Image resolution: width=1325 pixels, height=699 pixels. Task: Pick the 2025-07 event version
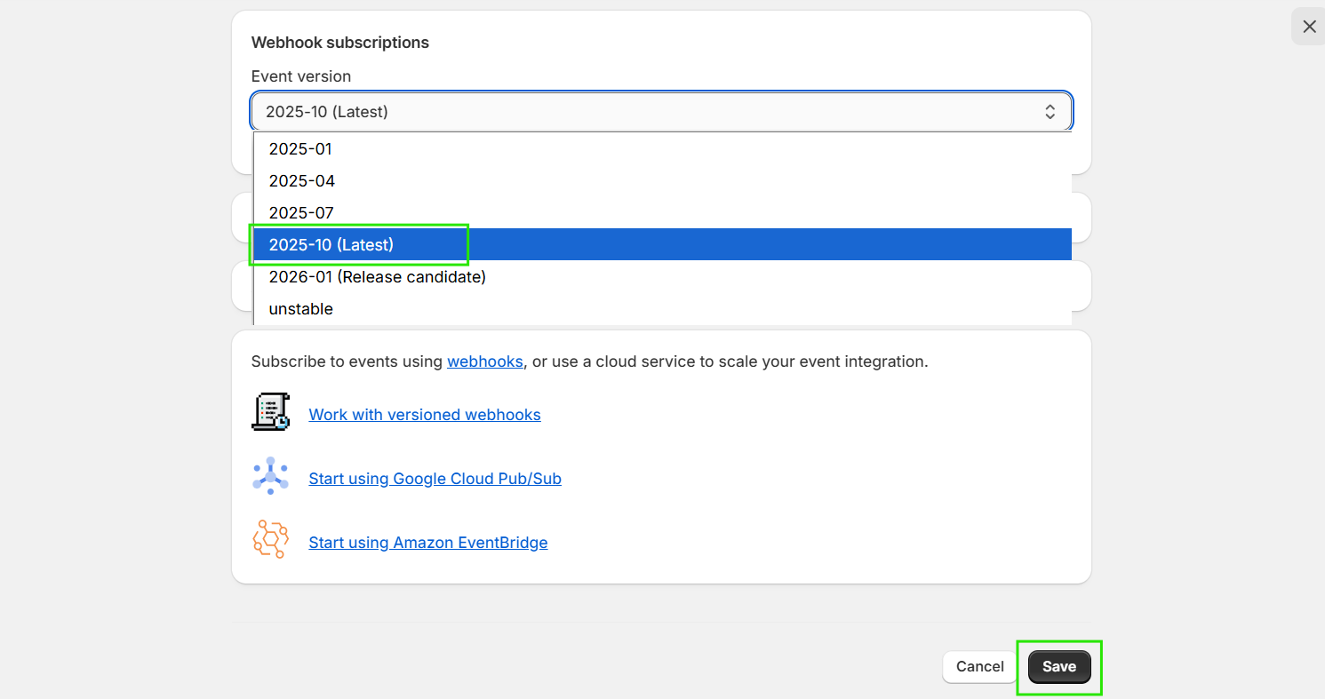tap(301, 213)
